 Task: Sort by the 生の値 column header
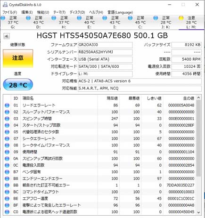180,98
